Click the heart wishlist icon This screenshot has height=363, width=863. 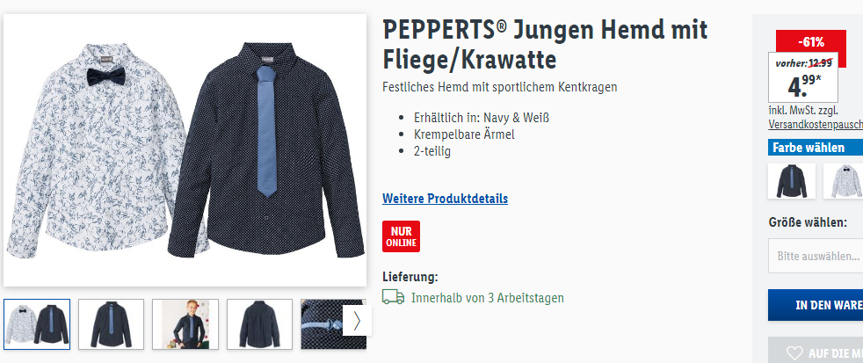tap(794, 353)
